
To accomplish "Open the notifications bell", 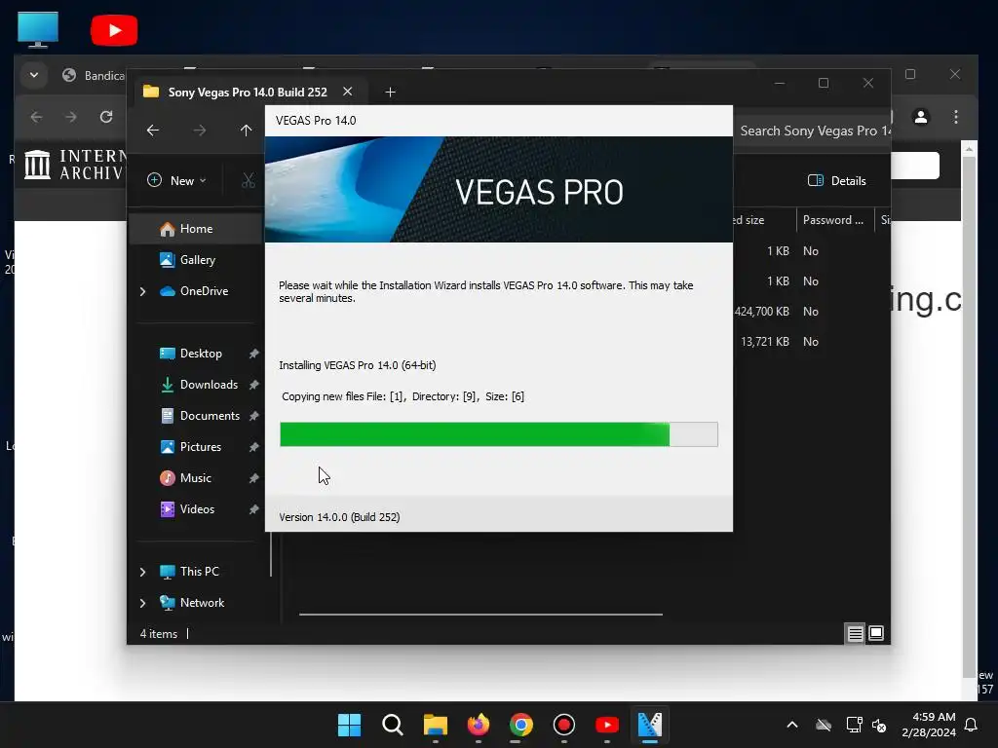I will [972, 725].
